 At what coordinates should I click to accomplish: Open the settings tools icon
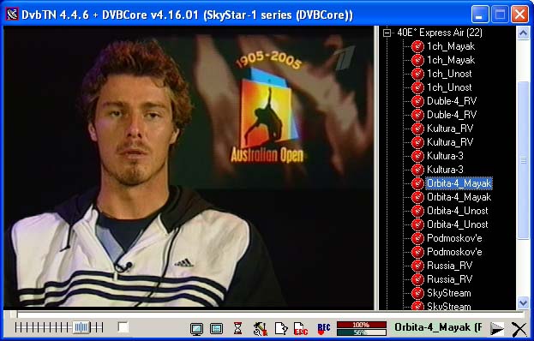click(x=261, y=328)
